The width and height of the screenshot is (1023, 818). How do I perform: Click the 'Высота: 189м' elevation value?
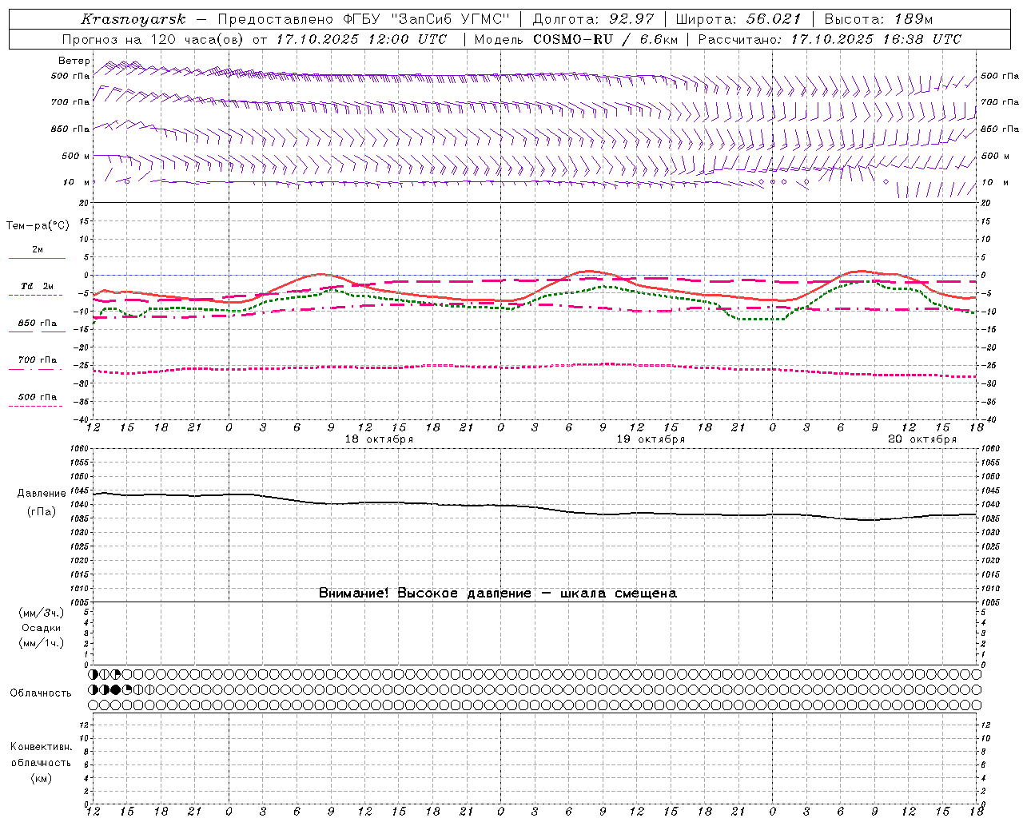coord(878,19)
